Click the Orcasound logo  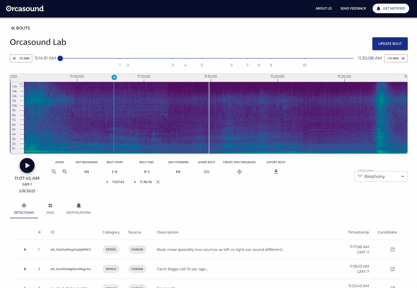click(x=25, y=9)
